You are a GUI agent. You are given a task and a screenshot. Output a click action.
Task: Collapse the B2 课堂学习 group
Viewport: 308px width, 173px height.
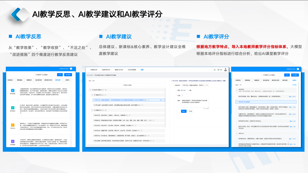point(92,110)
